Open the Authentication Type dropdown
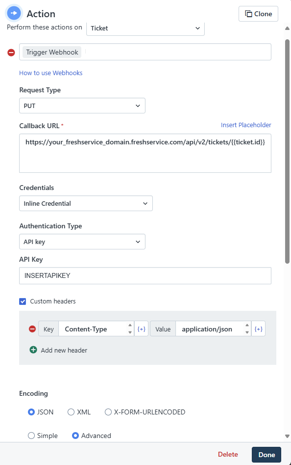 coord(82,242)
